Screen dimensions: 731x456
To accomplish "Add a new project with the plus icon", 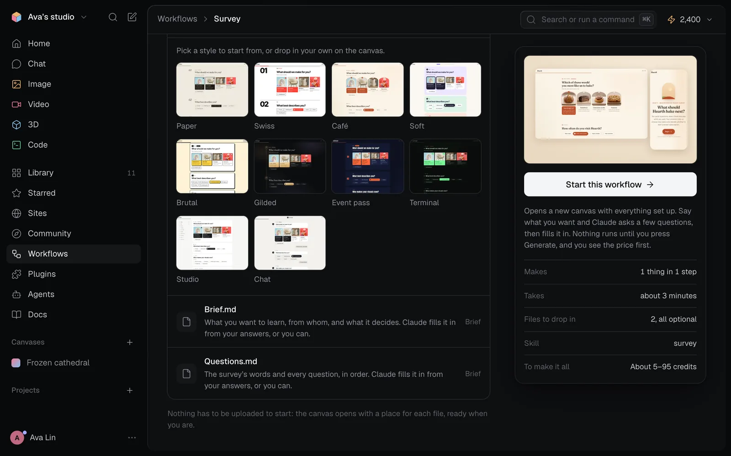I will [130, 390].
